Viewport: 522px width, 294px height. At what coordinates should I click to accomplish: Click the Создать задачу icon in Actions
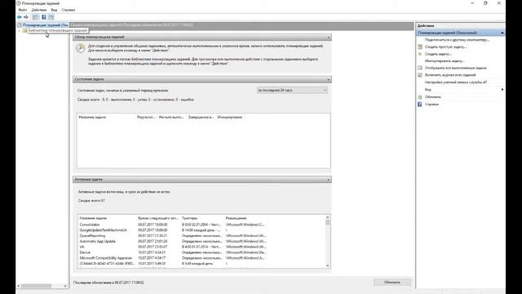coord(420,54)
